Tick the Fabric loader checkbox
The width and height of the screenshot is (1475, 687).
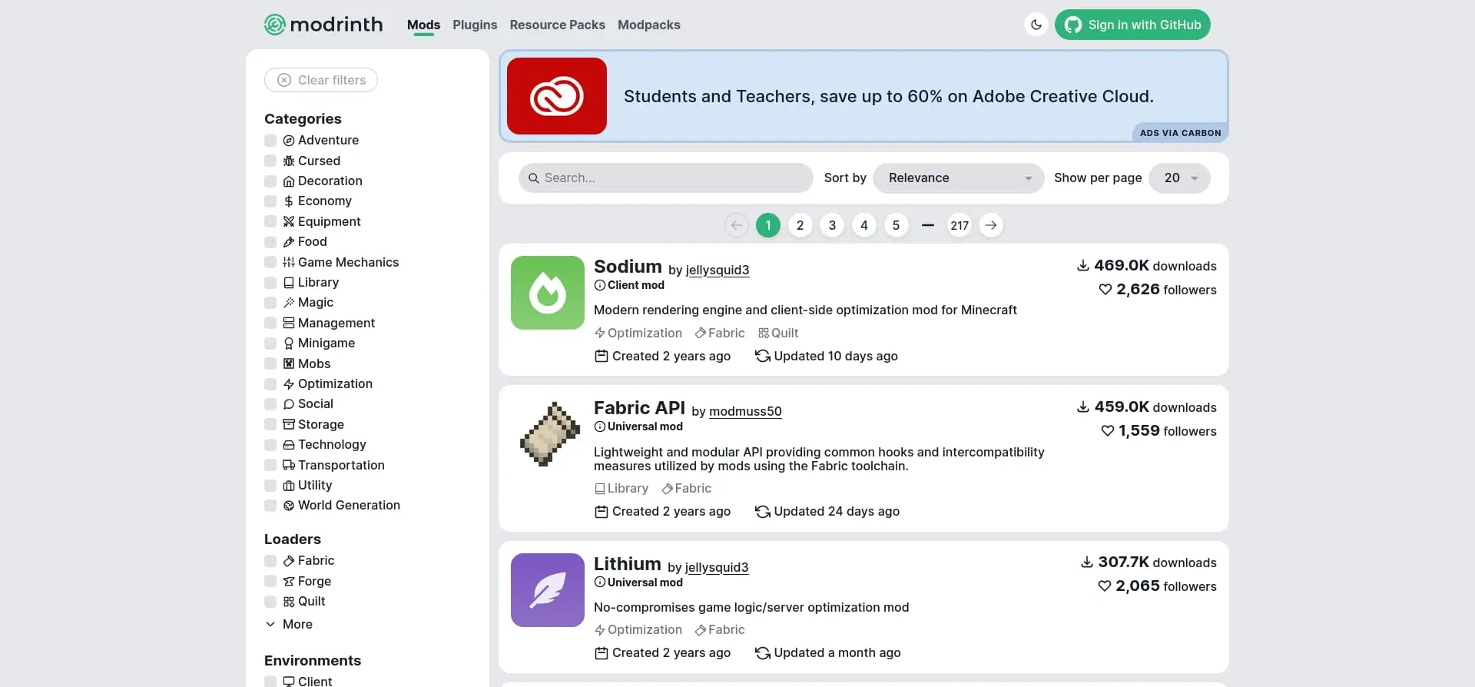pyautogui.click(x=270, y=561)
